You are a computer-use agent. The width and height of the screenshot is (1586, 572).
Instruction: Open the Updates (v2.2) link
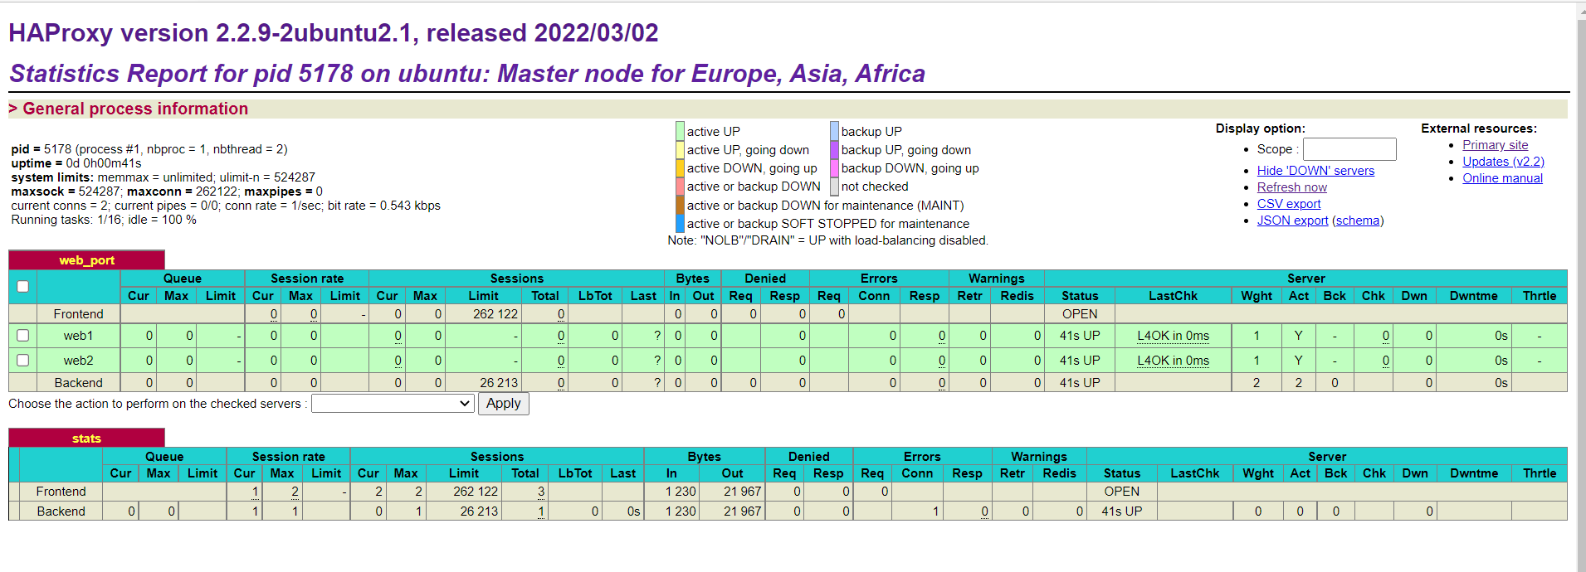(1503, 162)
